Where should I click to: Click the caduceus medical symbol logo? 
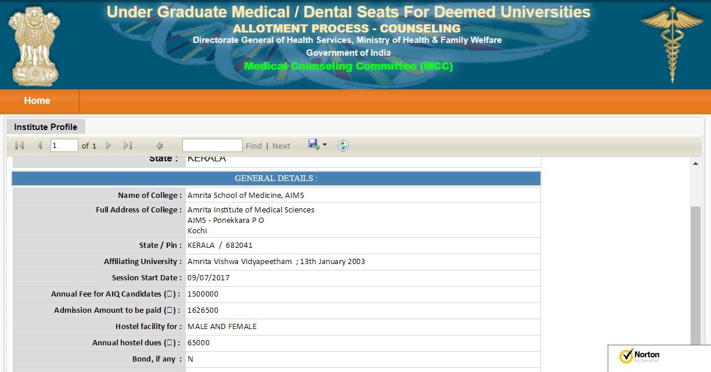coord(672,44)
